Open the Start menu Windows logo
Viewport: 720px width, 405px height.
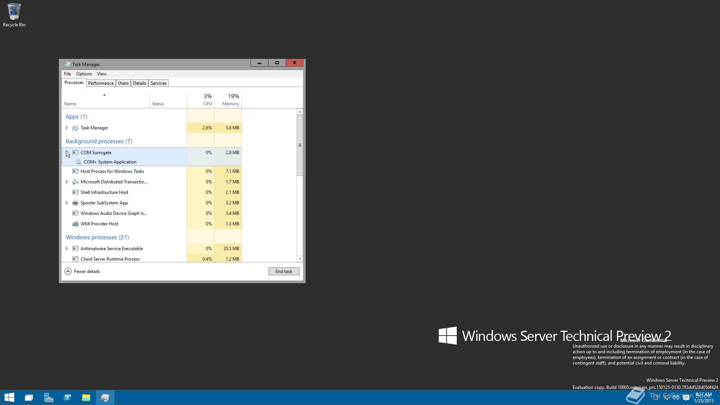[9, 397]
